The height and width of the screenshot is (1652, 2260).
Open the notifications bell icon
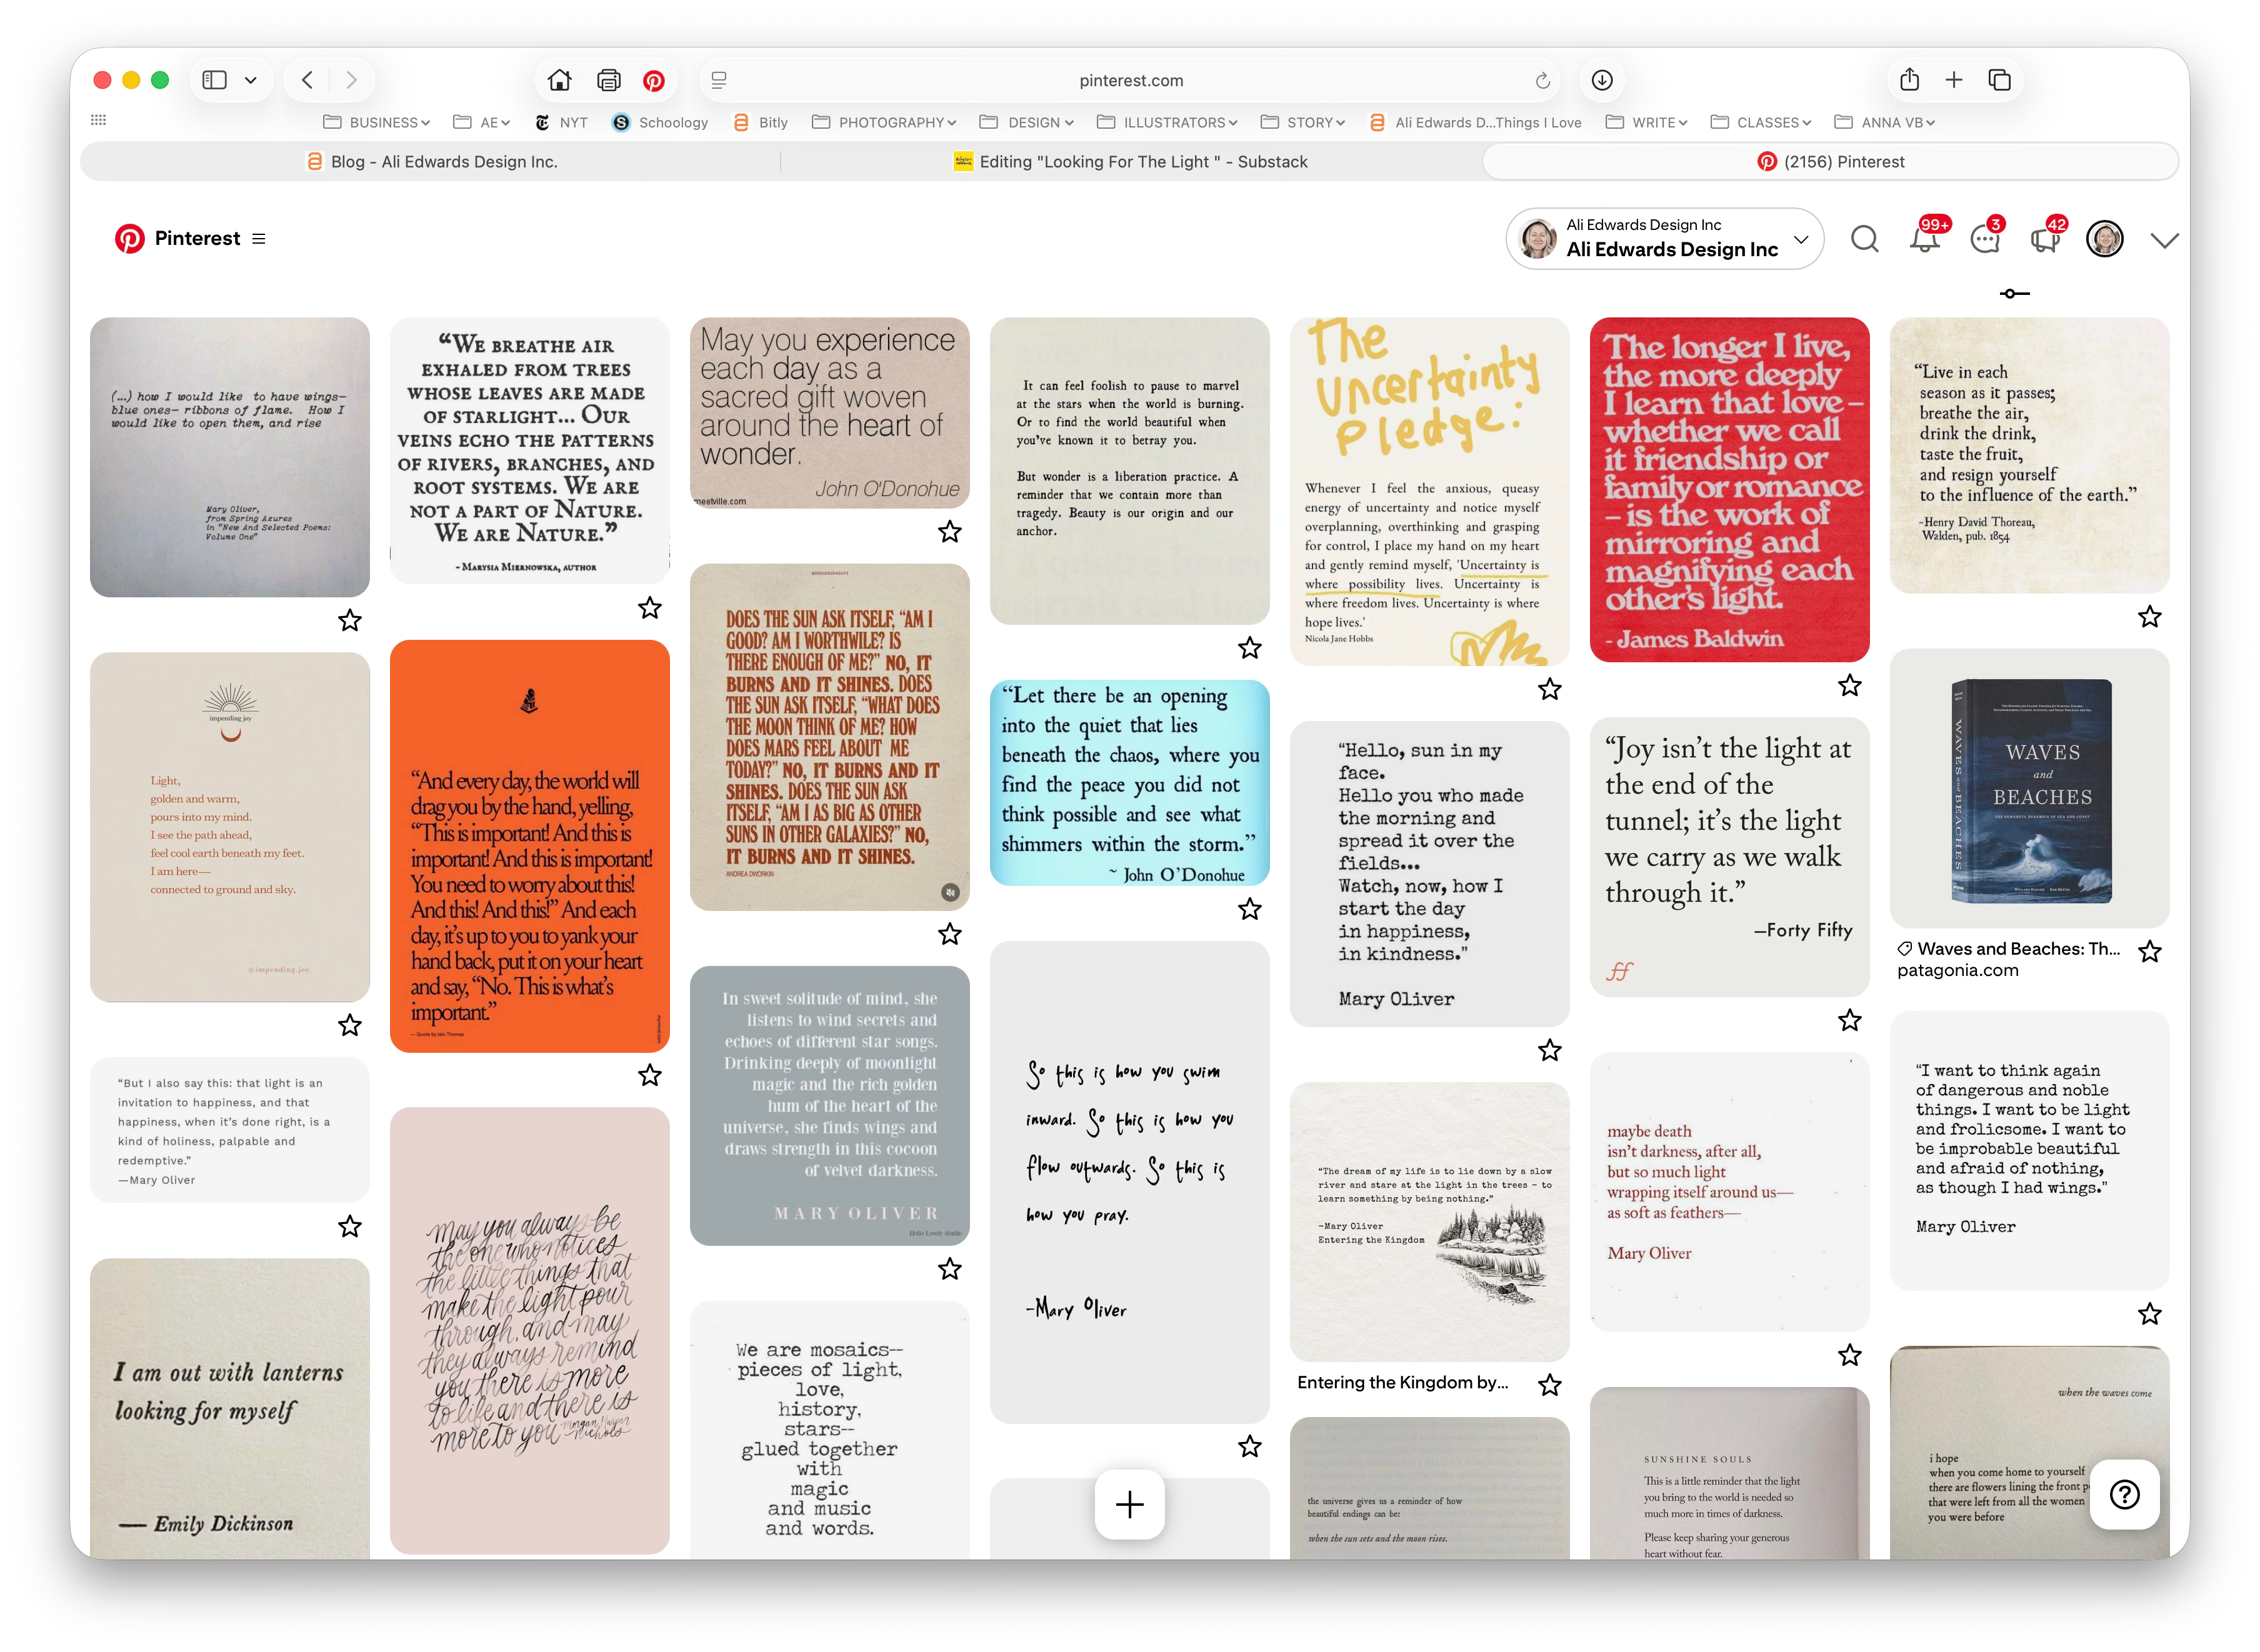1924,239
